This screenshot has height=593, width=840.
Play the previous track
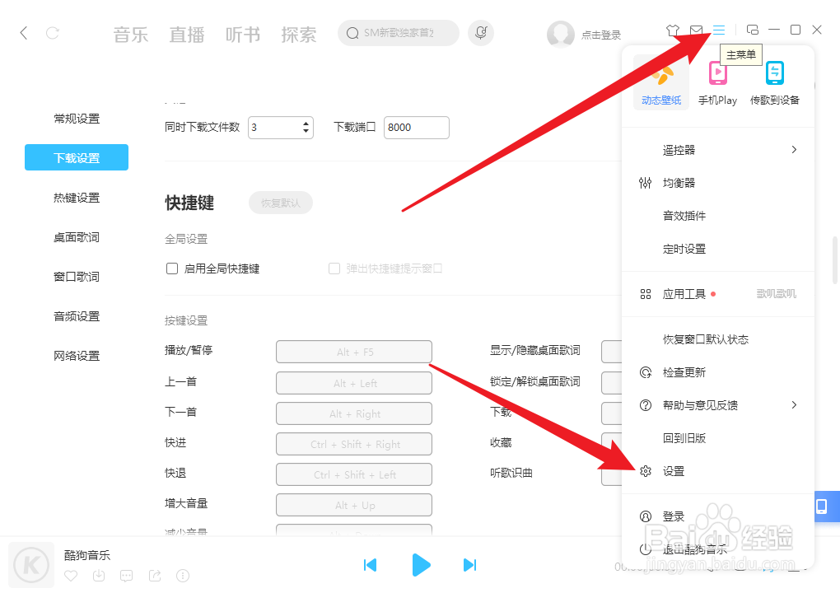tap(371, 565)
